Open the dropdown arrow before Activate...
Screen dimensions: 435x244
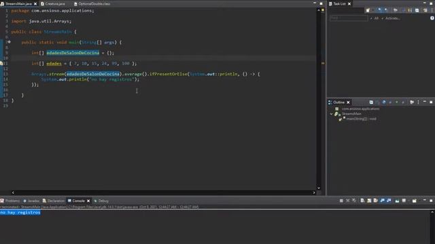coord(382,18)
